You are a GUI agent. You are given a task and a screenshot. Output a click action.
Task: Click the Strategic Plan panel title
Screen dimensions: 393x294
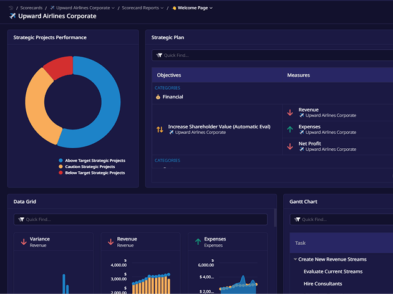click(168, 37)
